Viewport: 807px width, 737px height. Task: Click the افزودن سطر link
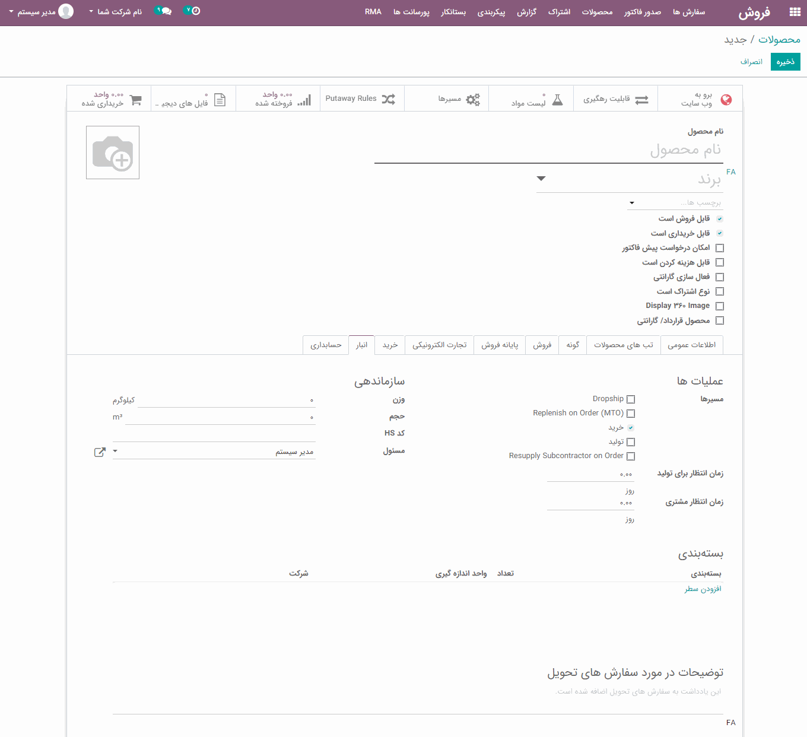coord(703,588)
